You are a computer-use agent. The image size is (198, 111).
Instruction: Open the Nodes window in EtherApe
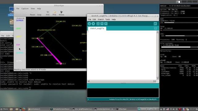pyautogui.click(x=62, y=13)
